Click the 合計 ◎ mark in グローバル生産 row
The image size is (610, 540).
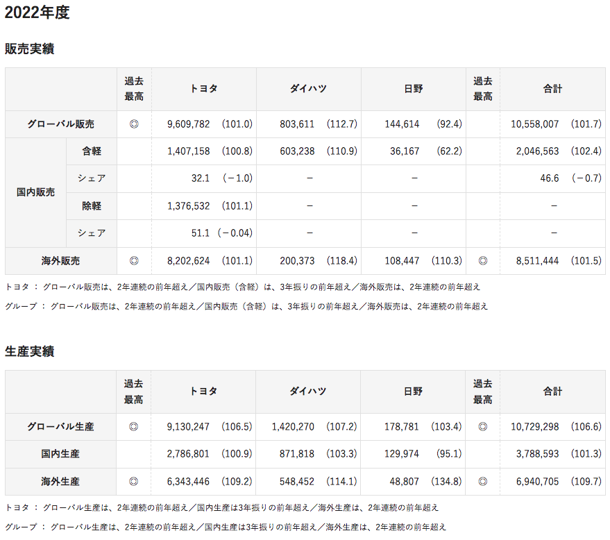tap(483, 427)
